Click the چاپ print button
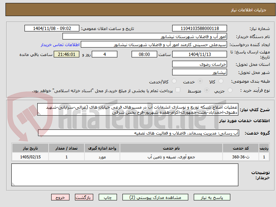 tap(108, 197)
